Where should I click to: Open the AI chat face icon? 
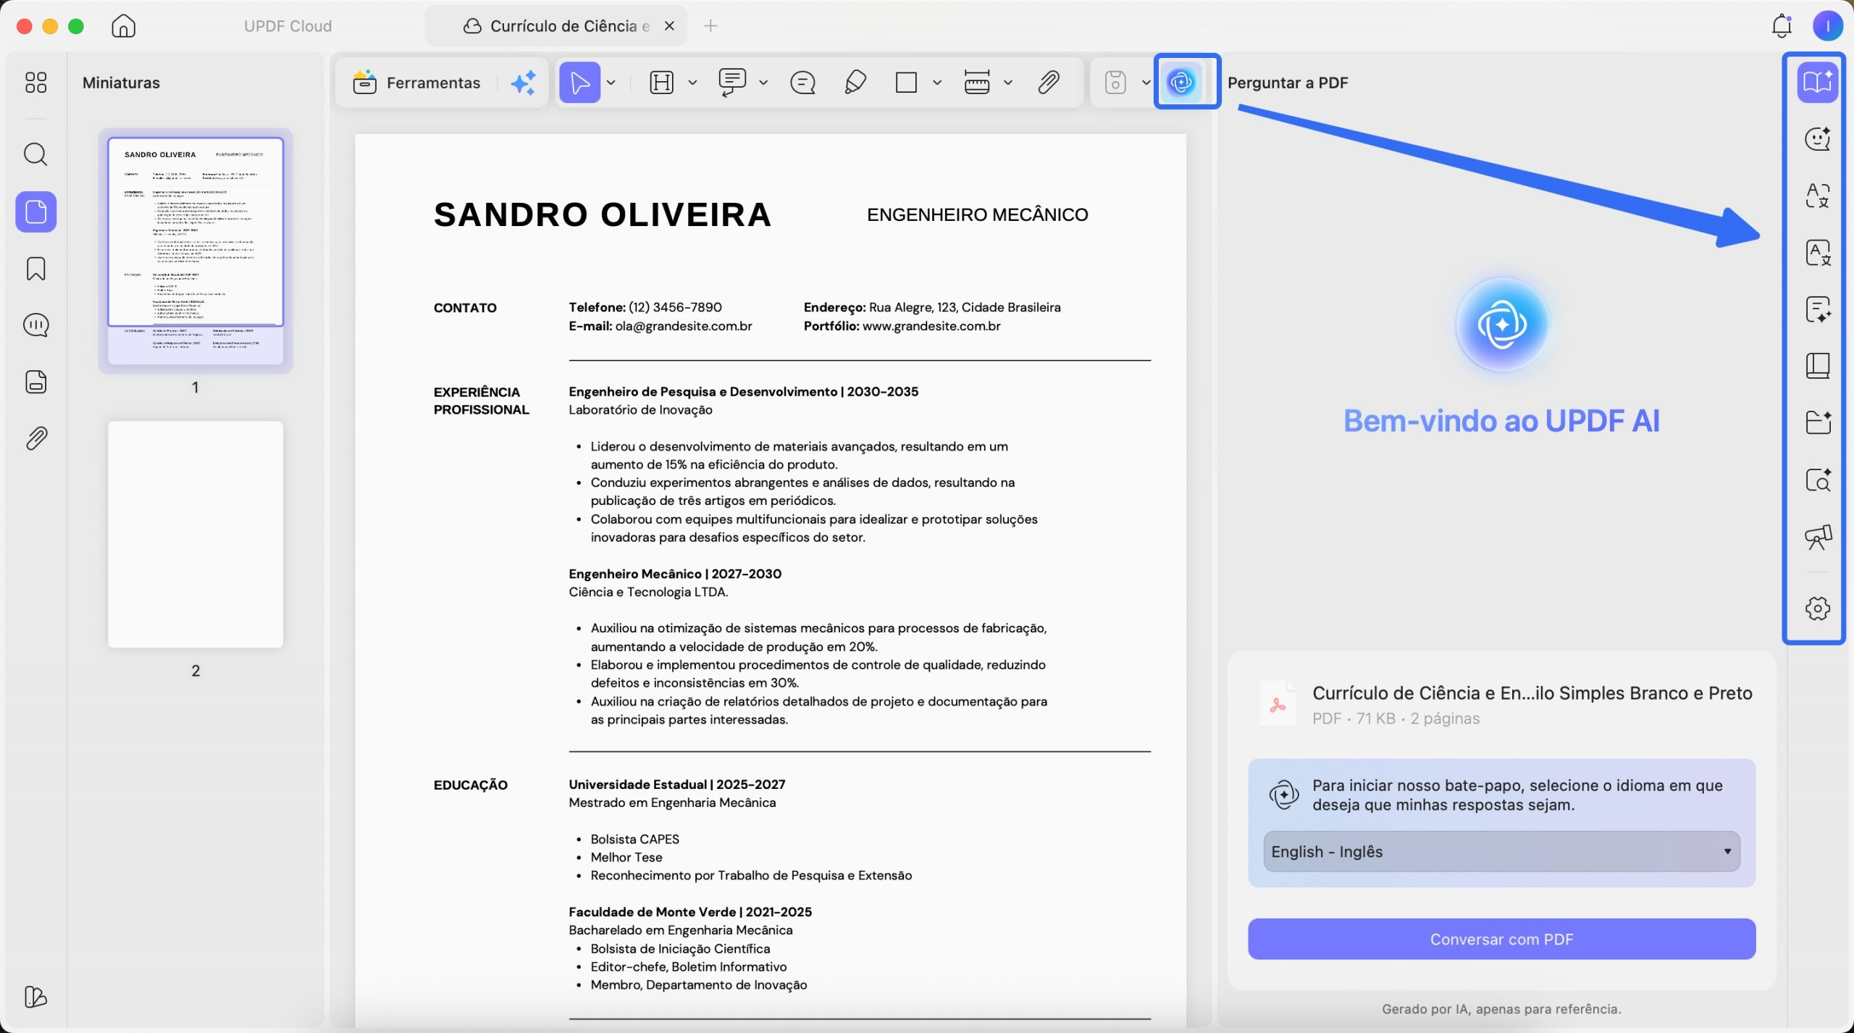click(1817, 138)
